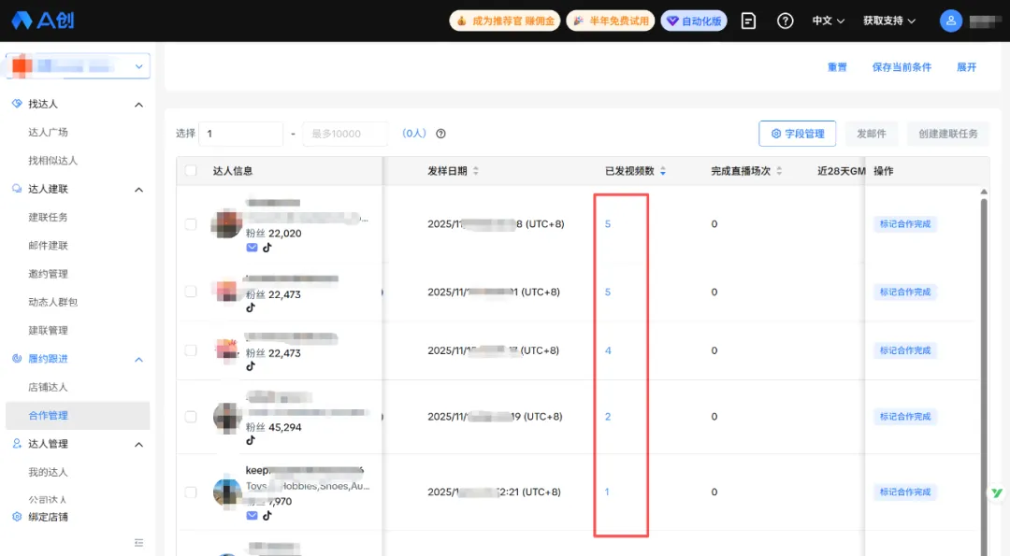Toggle select-all checkbox in table header
The image size is (1010, 556).
pyautogui.click(x=191, y=170)
